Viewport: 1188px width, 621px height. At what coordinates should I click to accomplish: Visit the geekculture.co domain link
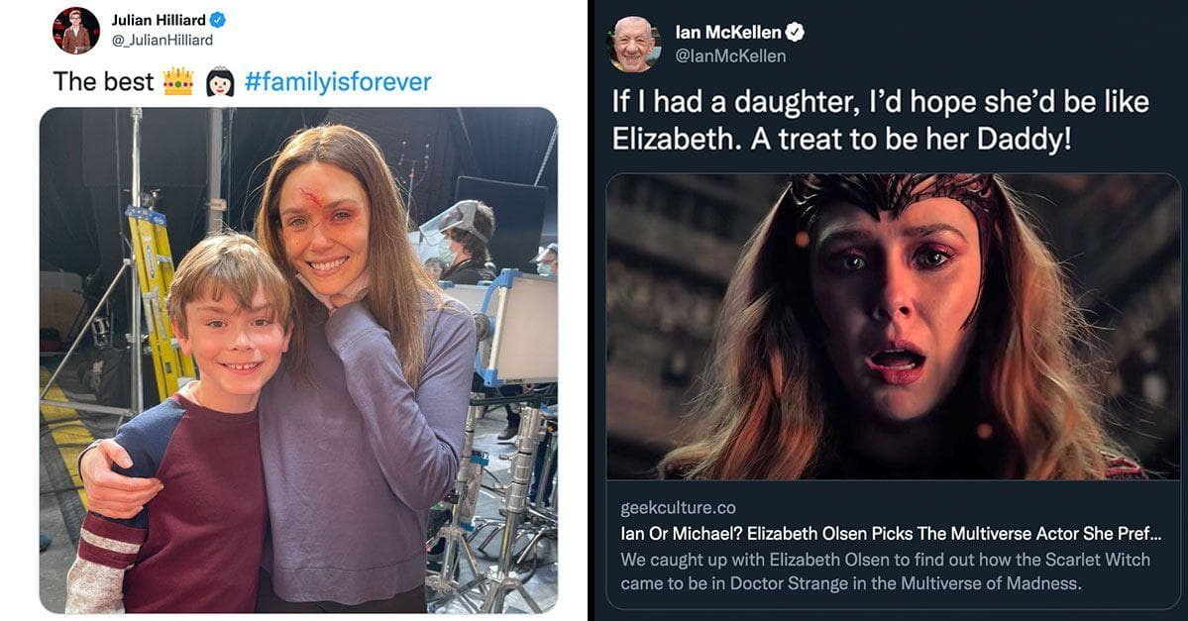(x=678, y=508)
